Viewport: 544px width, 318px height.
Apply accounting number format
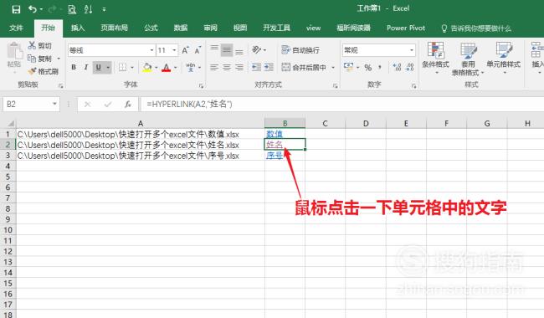(348, 67)
